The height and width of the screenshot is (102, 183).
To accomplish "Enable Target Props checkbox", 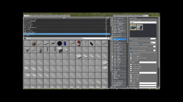I will (131, 71).
